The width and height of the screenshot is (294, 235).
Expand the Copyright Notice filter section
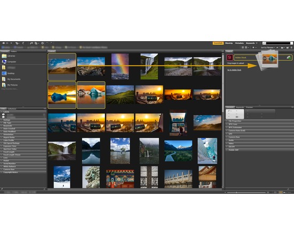[x=23, y=172]
